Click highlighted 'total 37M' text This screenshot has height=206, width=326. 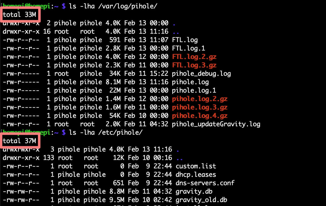pyautogui.click(x=19, y=141)
